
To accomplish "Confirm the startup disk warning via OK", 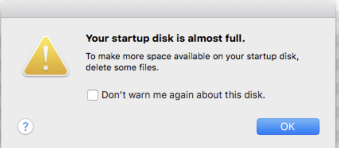I will pos(288,127).
